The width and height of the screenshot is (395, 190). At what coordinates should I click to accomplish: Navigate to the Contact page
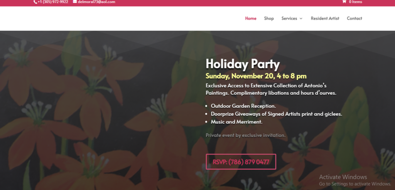[x=354, y=18]
